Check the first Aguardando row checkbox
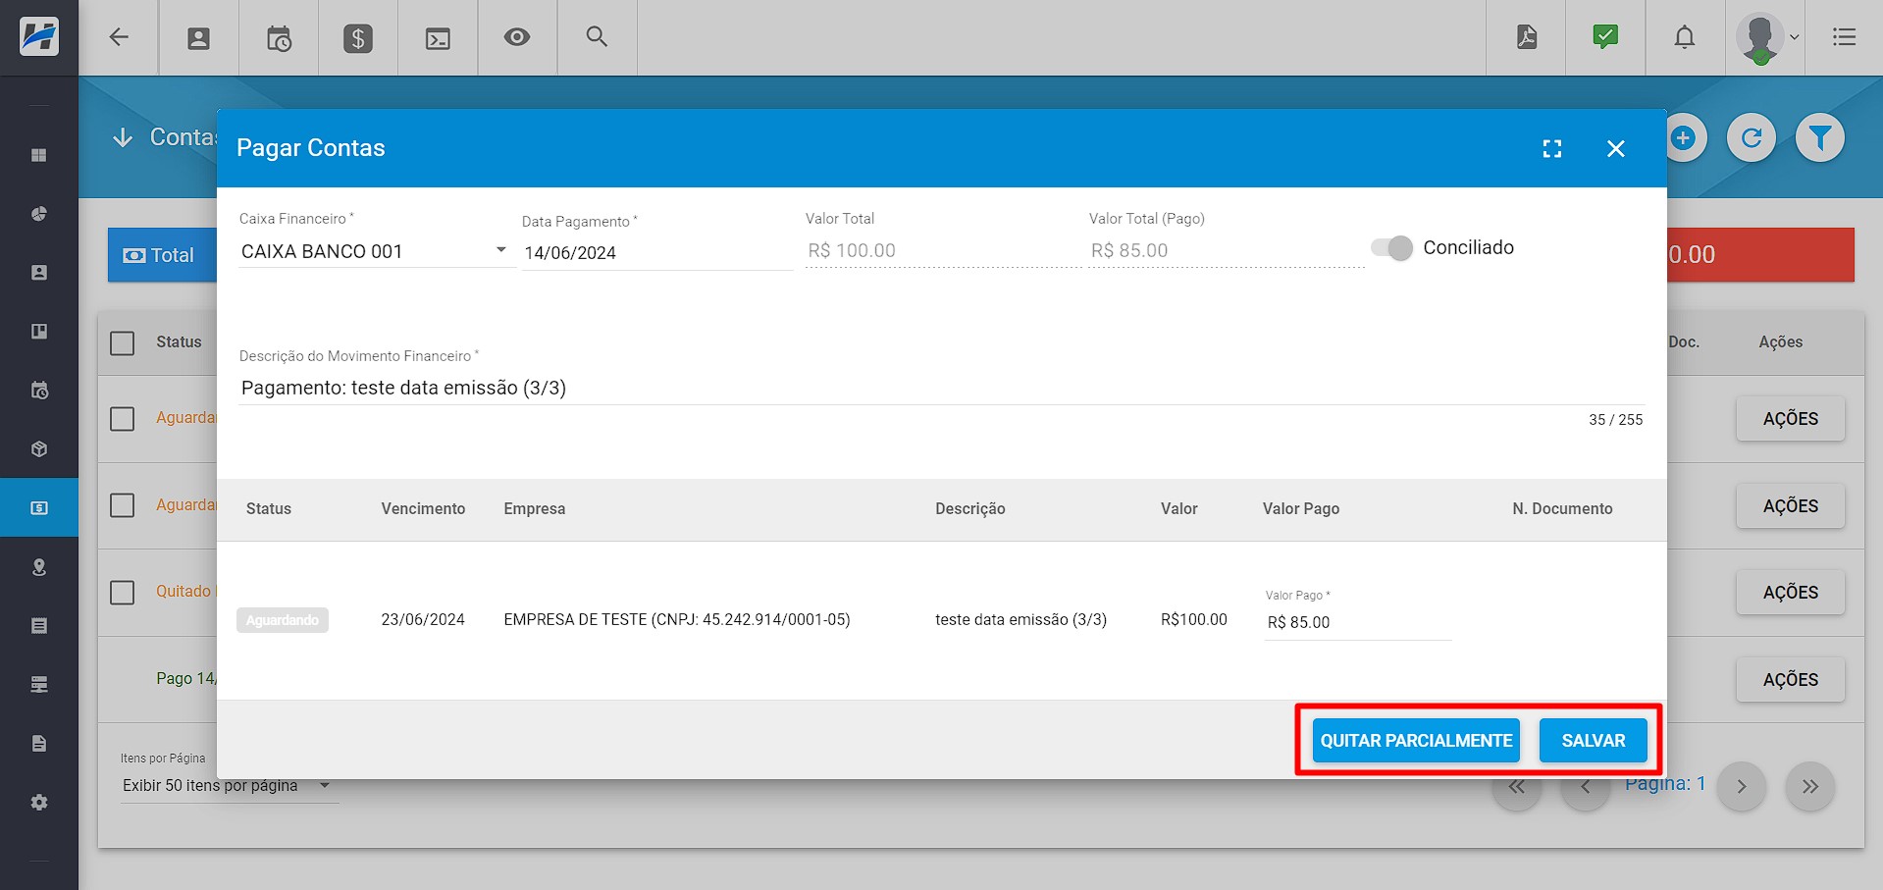Image resolution: width=1883 pixels, height=890 pixels. 123,419
